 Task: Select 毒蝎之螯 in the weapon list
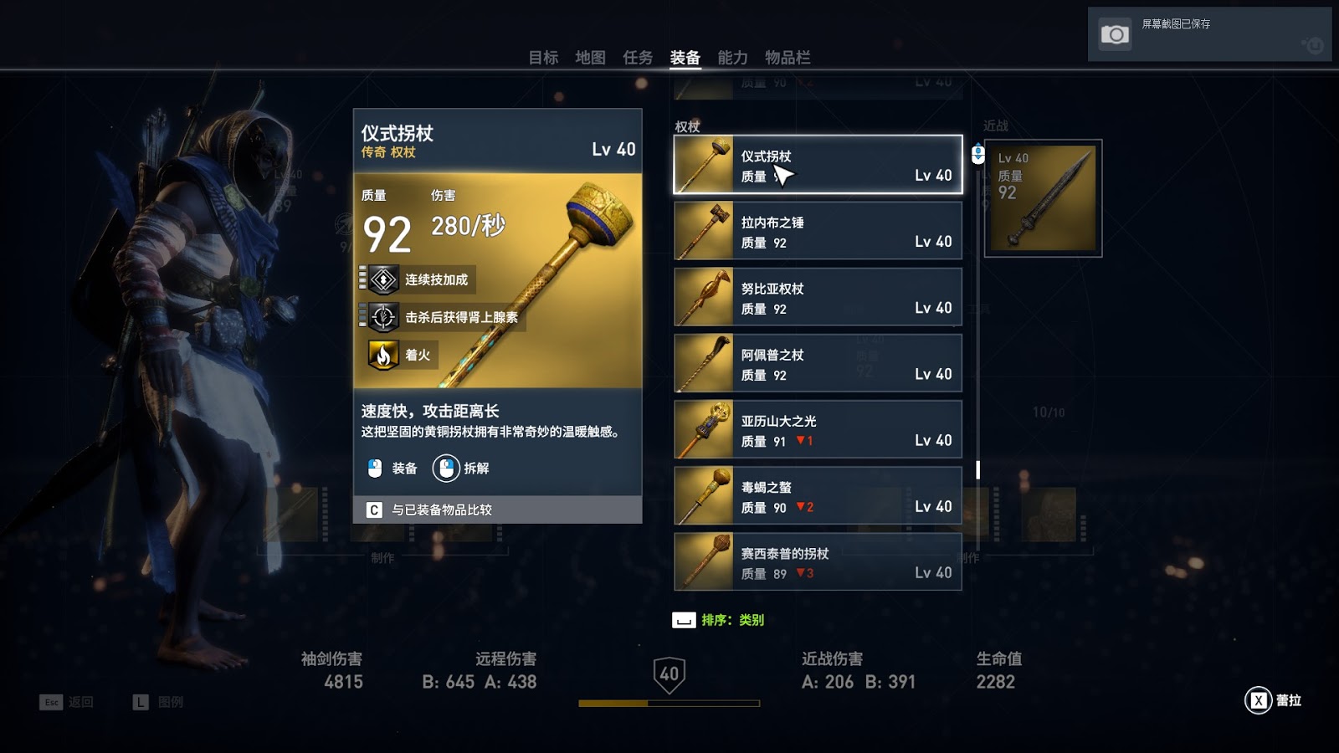[818, 495]
